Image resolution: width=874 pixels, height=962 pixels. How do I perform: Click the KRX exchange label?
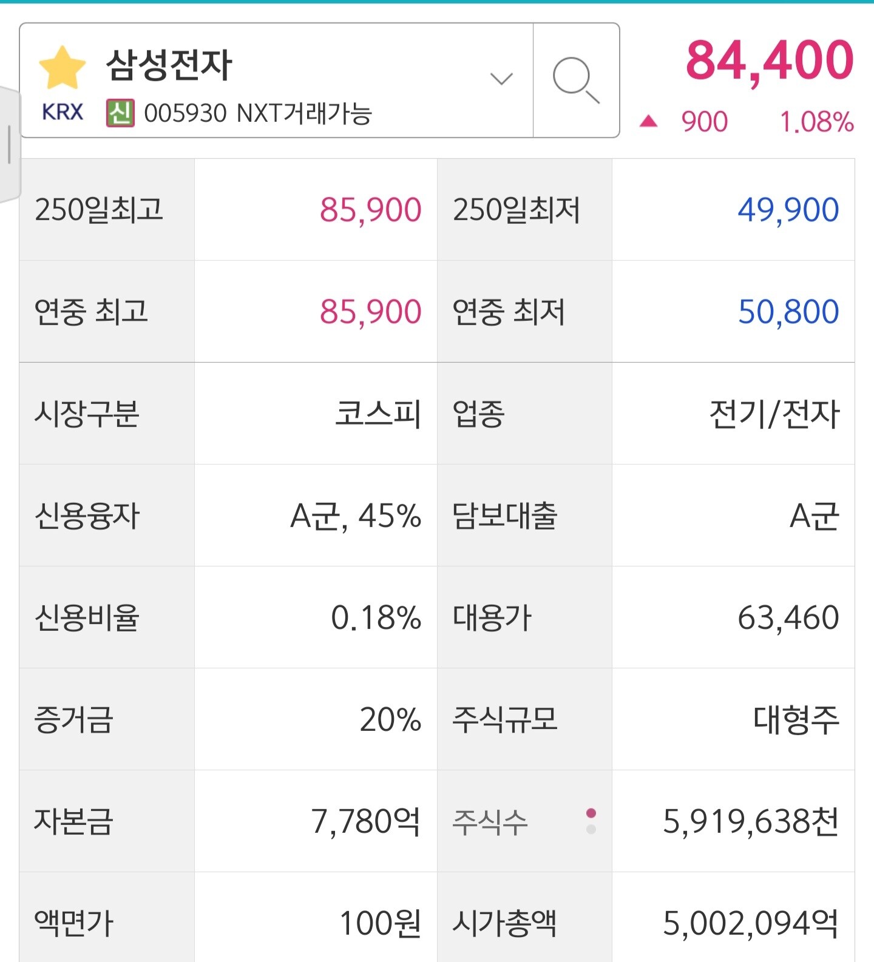click(63, 112)
